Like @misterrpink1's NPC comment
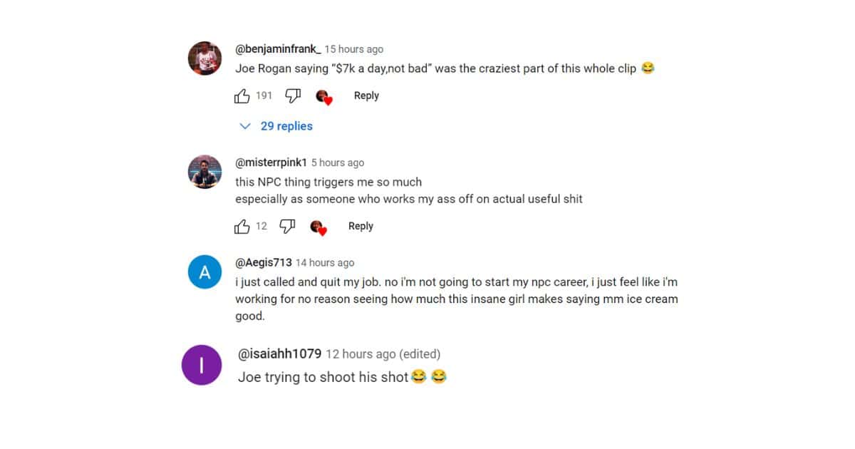 pyautogui.click(x=242, y=226)
